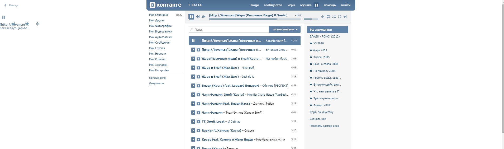The height and width of the screenshot is (149, 504).
Task: Download RasKar ft. Хамиль – Опасна
Action: (x=198, y=131)
